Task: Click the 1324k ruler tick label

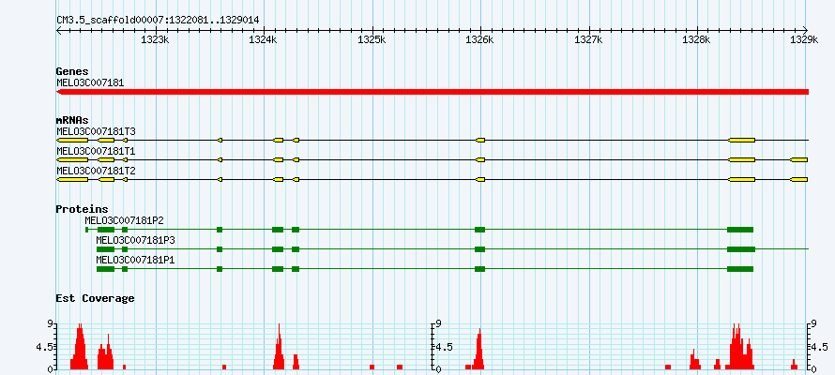Action: tap(265, 38)
